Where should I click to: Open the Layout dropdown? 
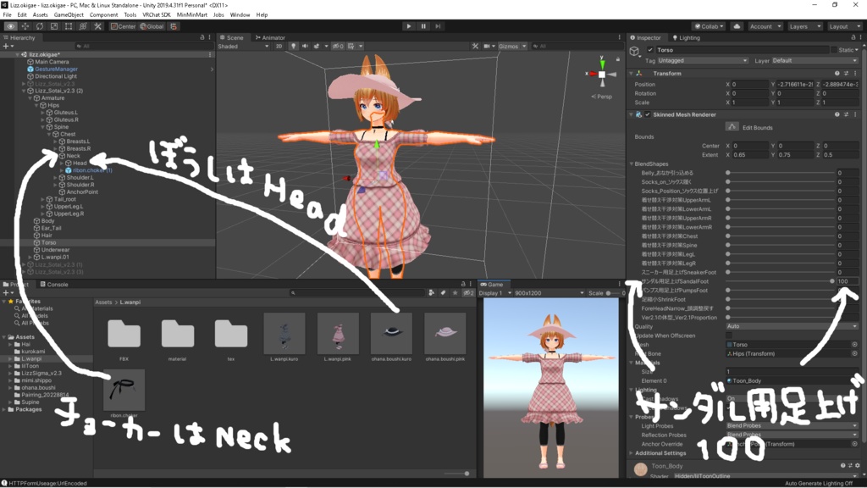click(x=843, y=26)
